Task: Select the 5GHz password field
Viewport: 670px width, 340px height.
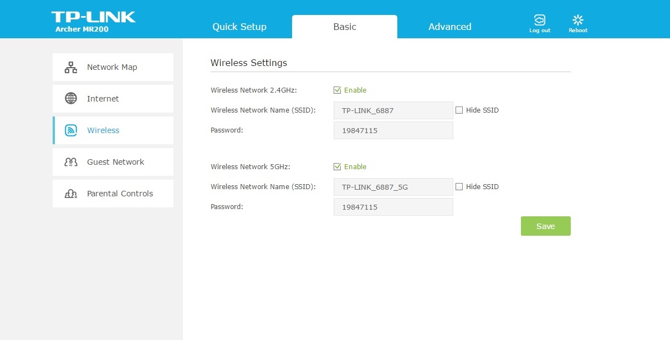Action: (x=393, y=207)
